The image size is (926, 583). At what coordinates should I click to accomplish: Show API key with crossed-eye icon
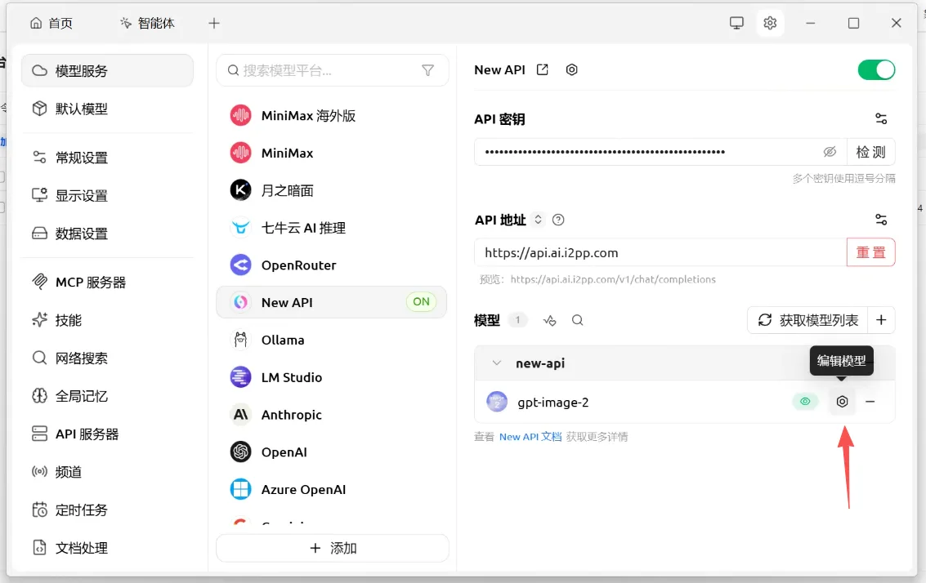(x=830, y=152)
